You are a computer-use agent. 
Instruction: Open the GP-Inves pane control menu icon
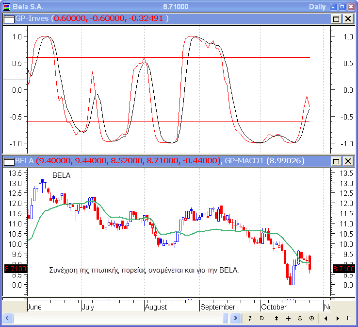coord(9,18)
